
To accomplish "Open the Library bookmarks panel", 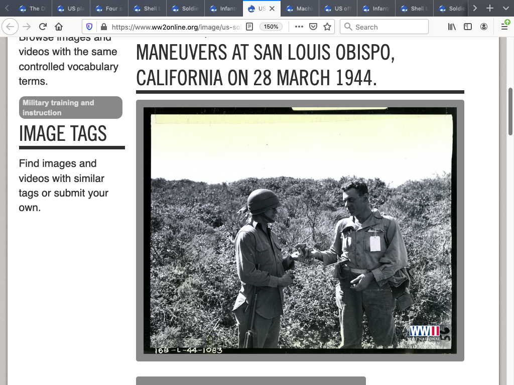I will 452,27.
